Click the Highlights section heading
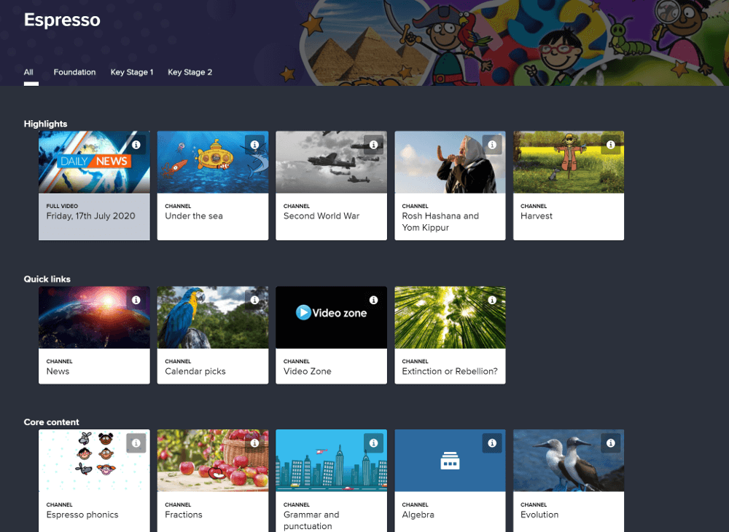The image size is (729, 532). [45, 124]
